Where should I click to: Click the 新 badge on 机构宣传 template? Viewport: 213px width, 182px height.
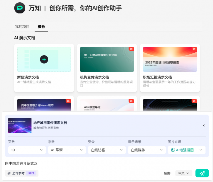pos(131,49)
